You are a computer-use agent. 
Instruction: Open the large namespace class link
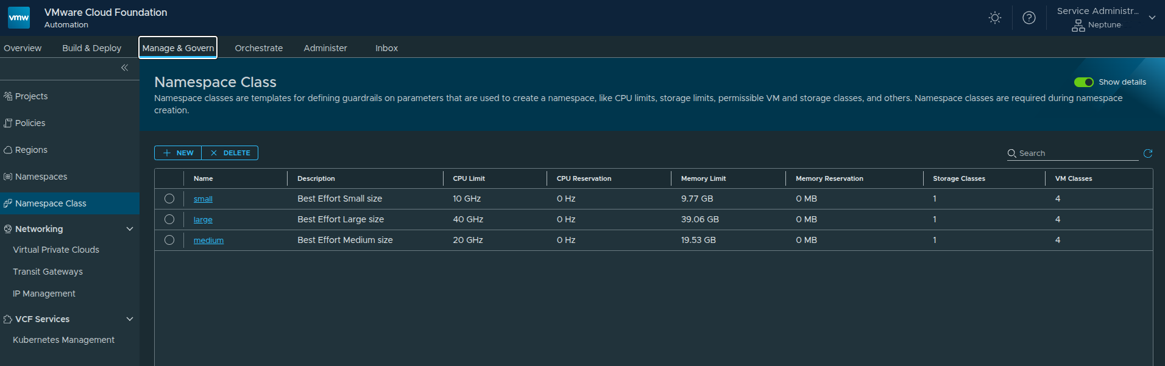[203, 220]
